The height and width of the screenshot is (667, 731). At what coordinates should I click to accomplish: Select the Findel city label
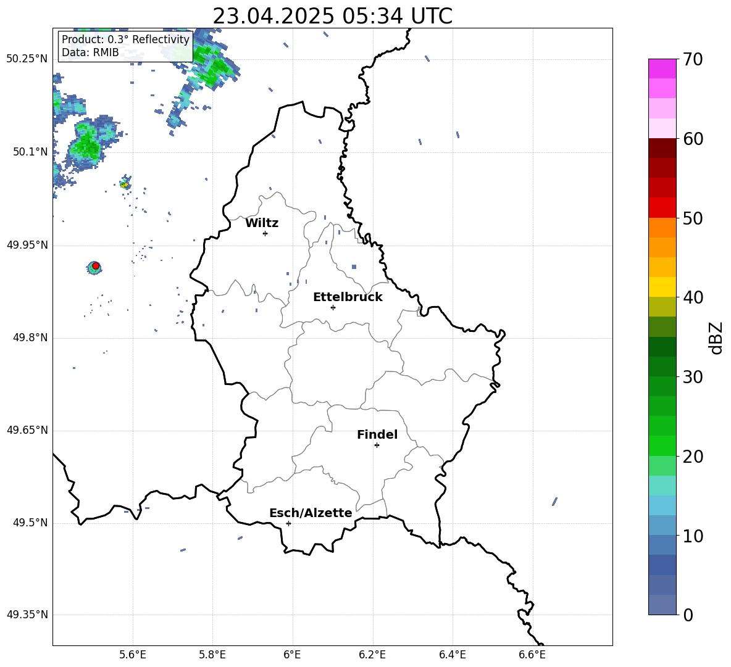click(x=377, y=434)
